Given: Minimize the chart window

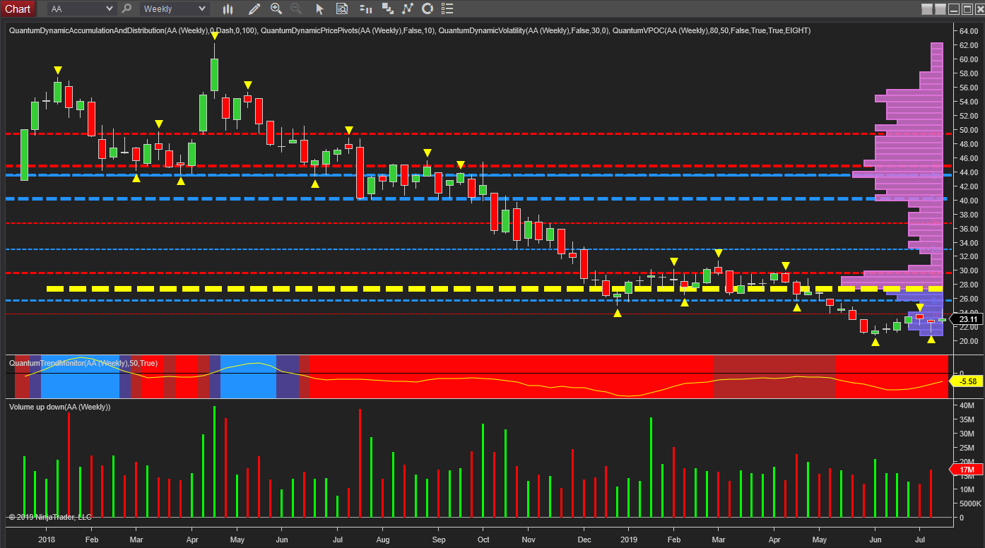Looking at the screenshot, I should pos(953,9).
